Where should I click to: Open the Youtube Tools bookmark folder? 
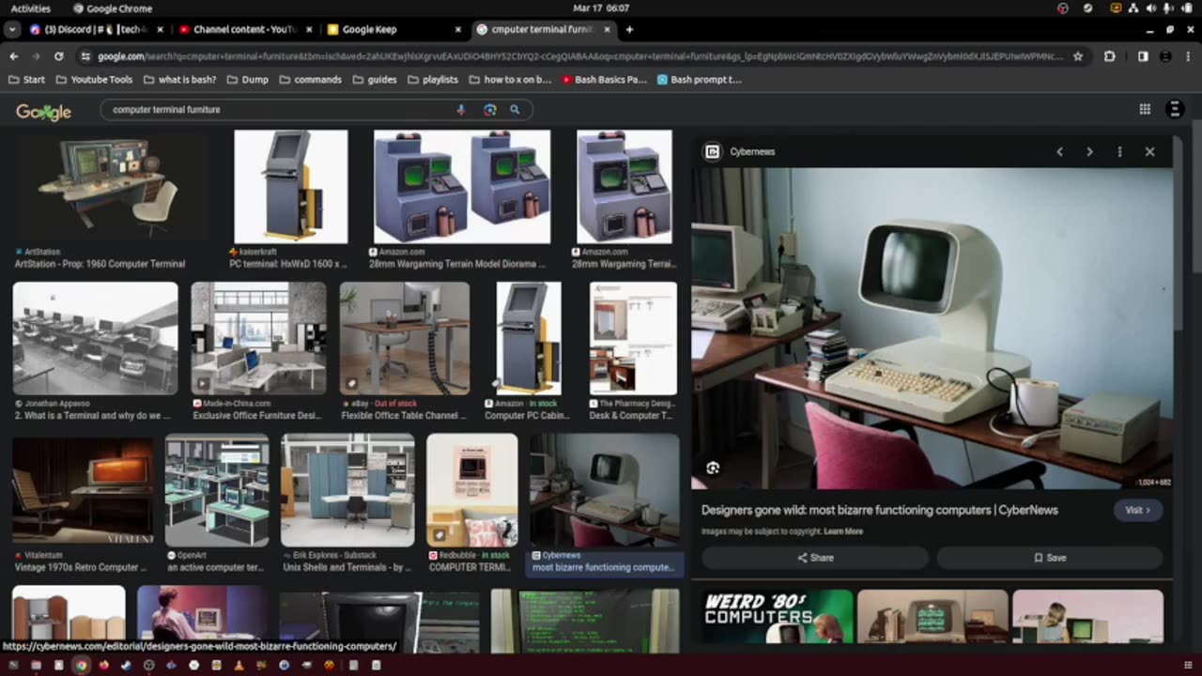(x=94, y=80)
